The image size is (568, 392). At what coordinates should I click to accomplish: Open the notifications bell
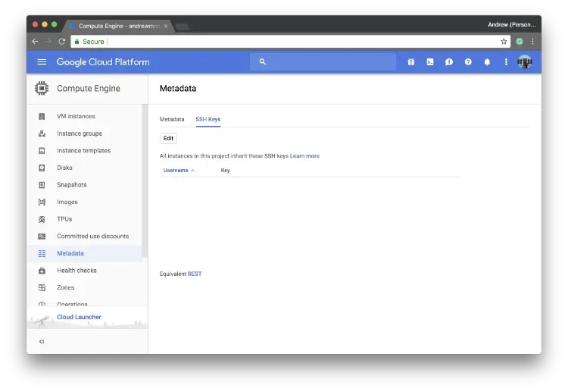pos(487,62)
